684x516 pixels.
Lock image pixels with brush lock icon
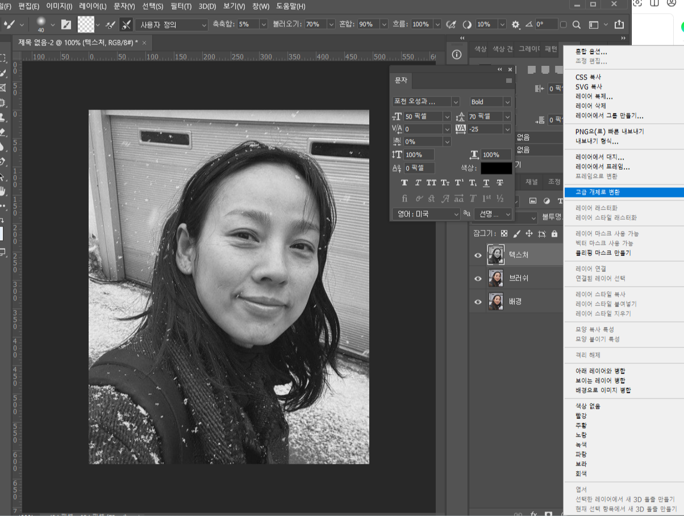pos(516,233)
